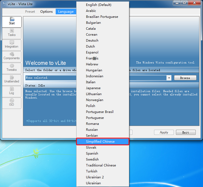This screenshot has width=203, height=187.
Task: Switch interface to Deutsch
Action: [x=103, y=41]
